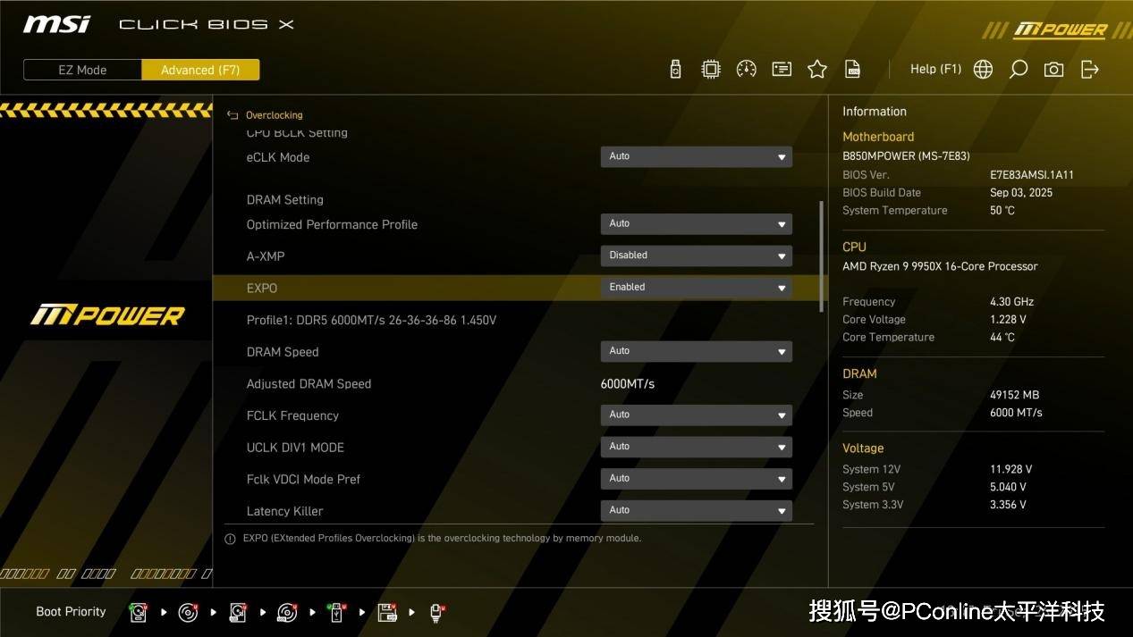Open the EXPO Enabled dropdown

tap(696, 288)
